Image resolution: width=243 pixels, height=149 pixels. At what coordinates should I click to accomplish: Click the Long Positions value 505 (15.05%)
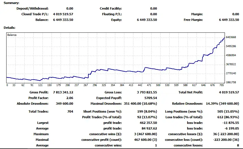(228, 111)
